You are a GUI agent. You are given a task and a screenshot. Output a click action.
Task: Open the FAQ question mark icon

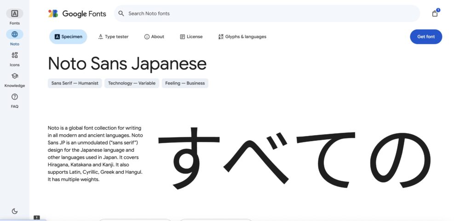click(x=15, y=97)
